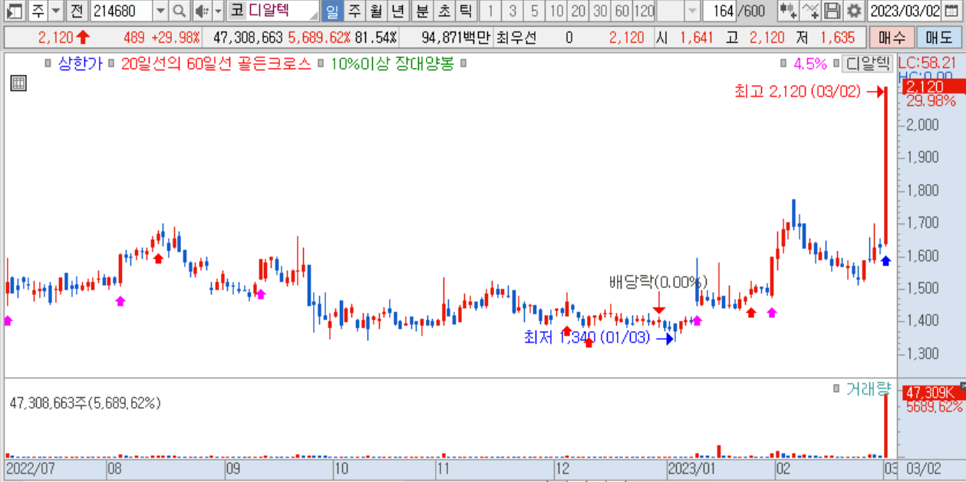This screenshot has width=966, height=482.
Task: Click the +29.98% change rate value
Action: pos(176,38)
